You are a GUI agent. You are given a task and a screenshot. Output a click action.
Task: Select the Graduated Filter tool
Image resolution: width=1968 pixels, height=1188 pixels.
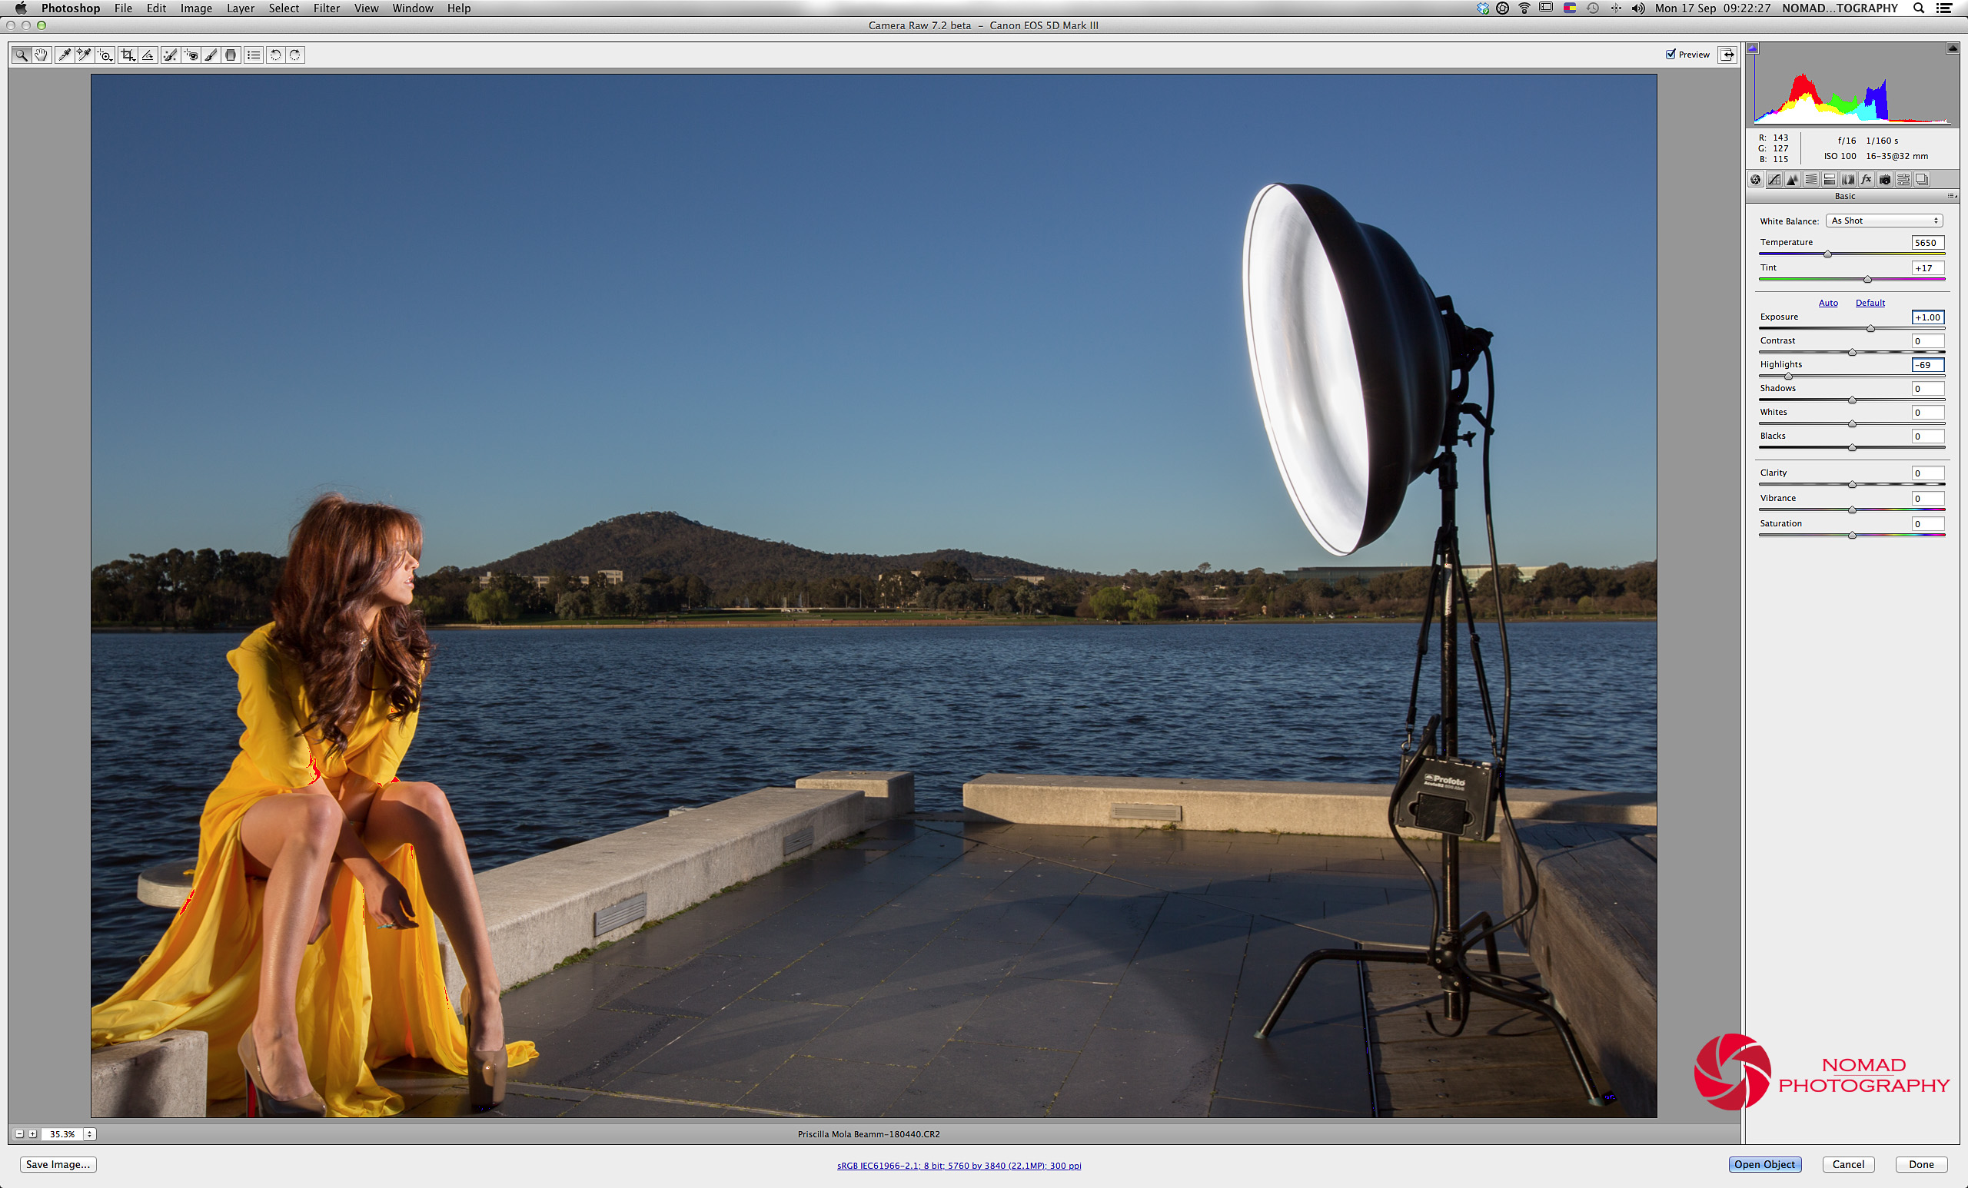coord(231,55)
